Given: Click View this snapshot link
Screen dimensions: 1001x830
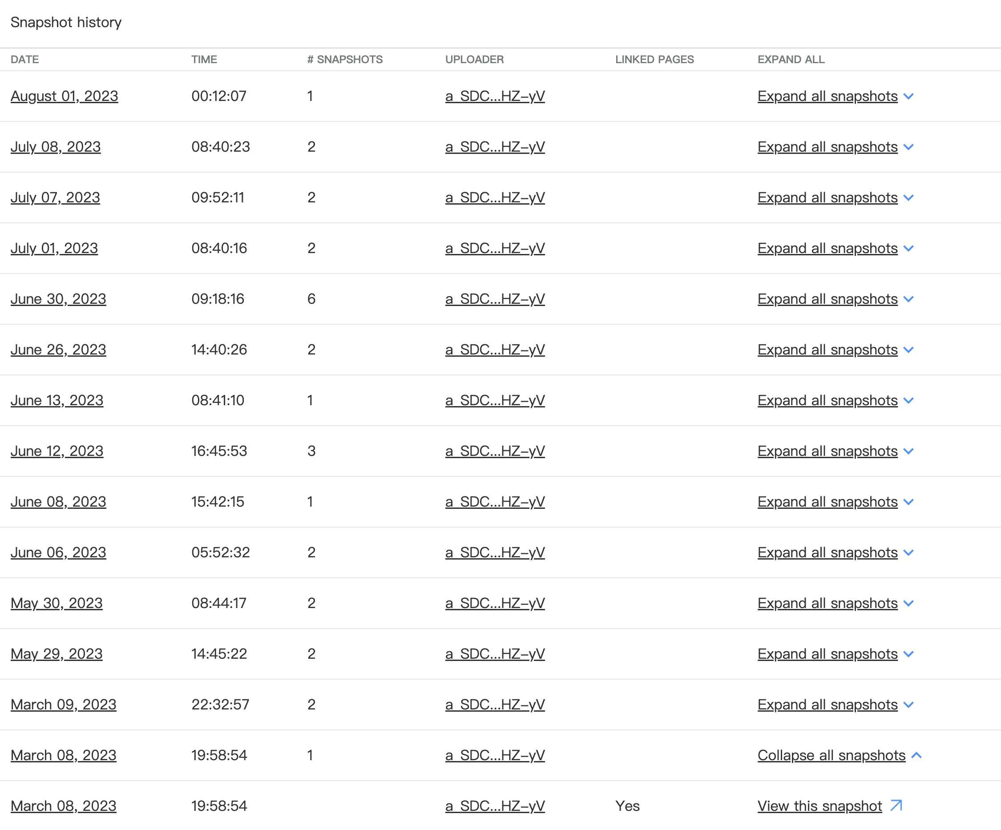Looking at the screenshot, I should [819, 806].
